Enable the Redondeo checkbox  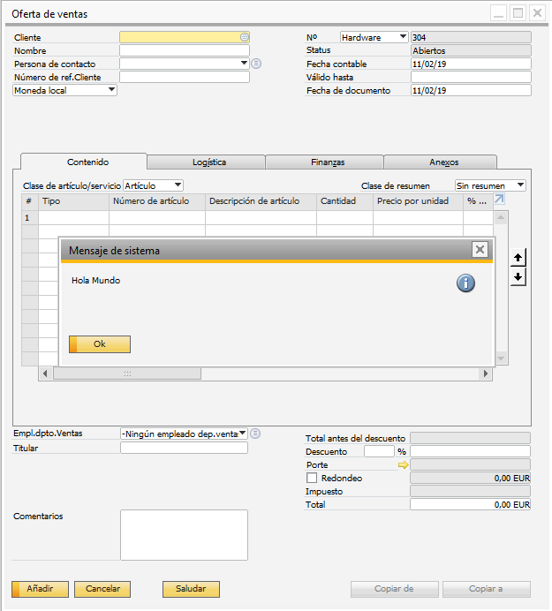(311, 478)
